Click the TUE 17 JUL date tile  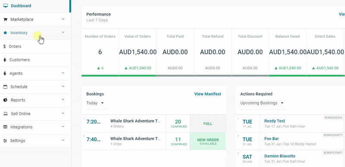pyautogui.click(x=247, y=124)
